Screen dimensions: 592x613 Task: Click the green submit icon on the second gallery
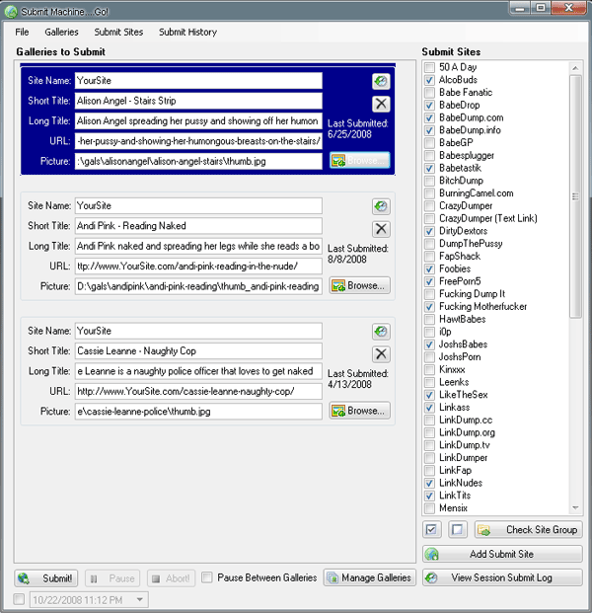381,207
